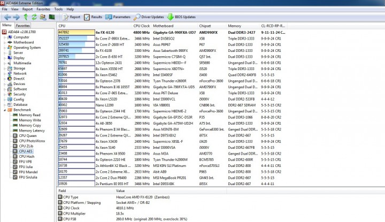Expand the Motherboard tree node
385x222 pixels.
pos(4,42)
